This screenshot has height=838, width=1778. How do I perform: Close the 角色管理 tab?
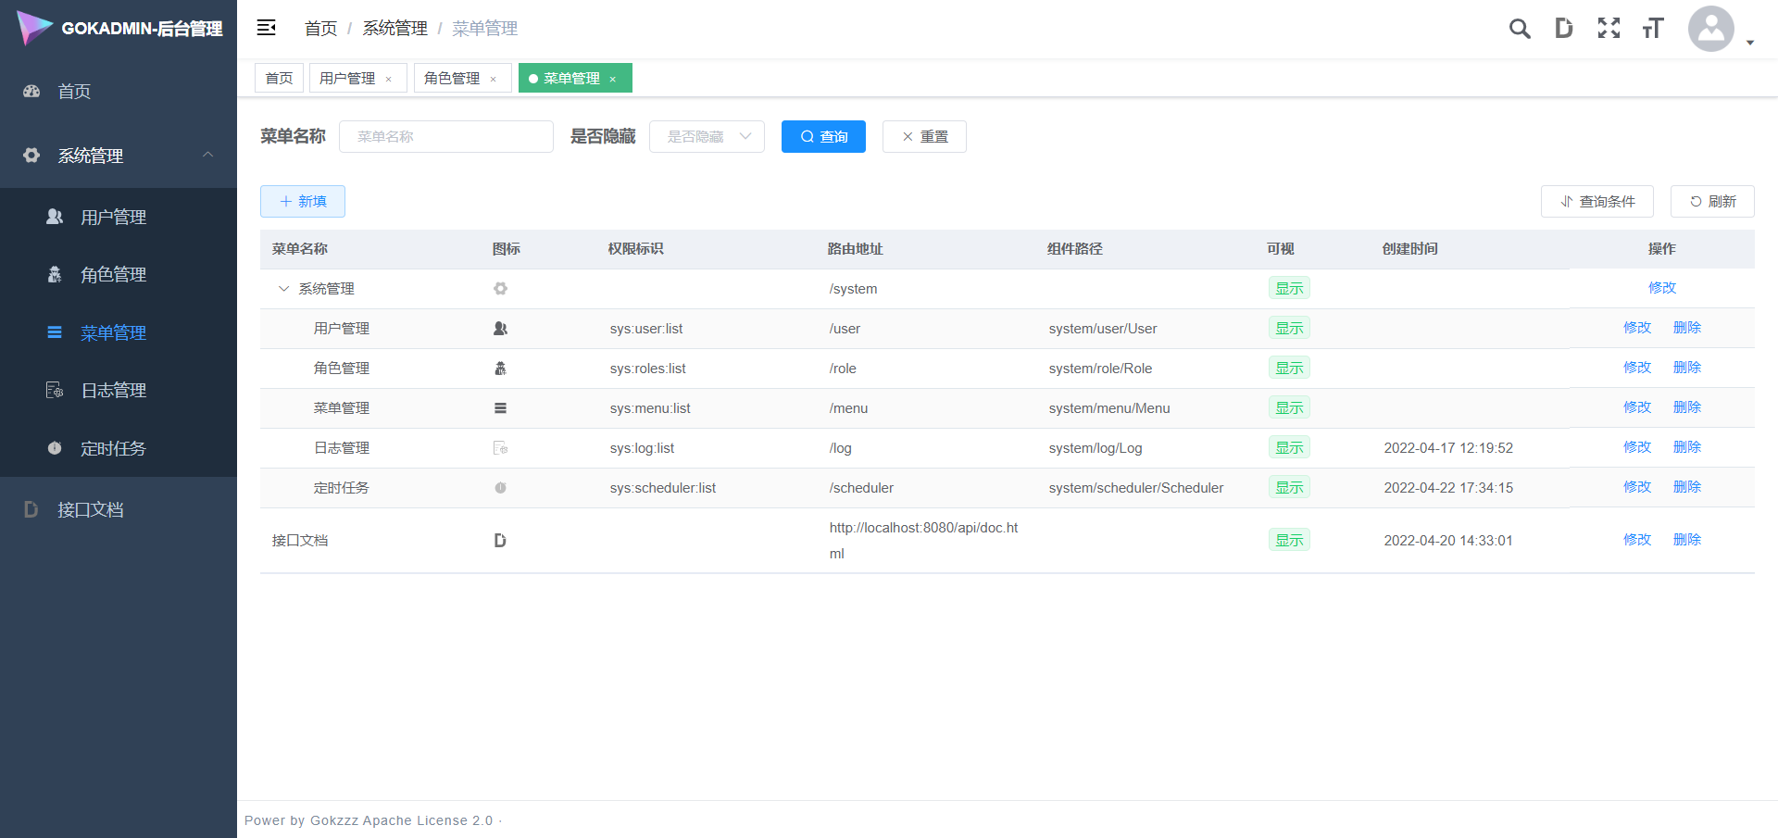[x=494, y=79]
